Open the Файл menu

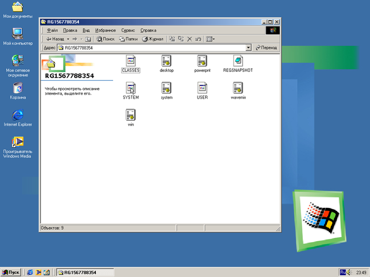[52, 31]
